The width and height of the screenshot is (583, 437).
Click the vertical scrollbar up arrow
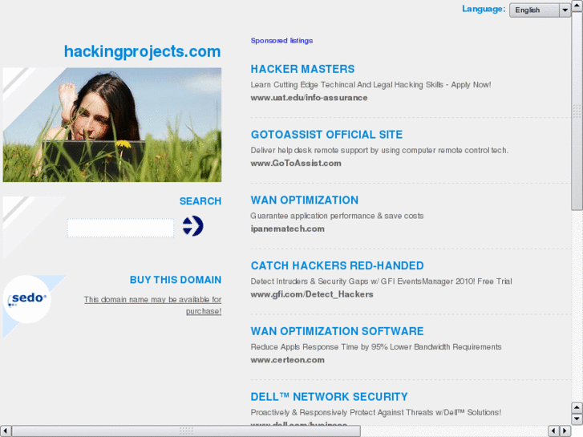[x=577, y=6]
